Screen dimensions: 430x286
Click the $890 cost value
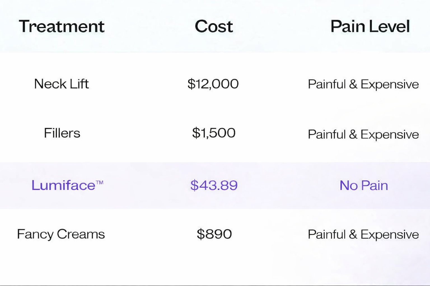coord(214,234)
